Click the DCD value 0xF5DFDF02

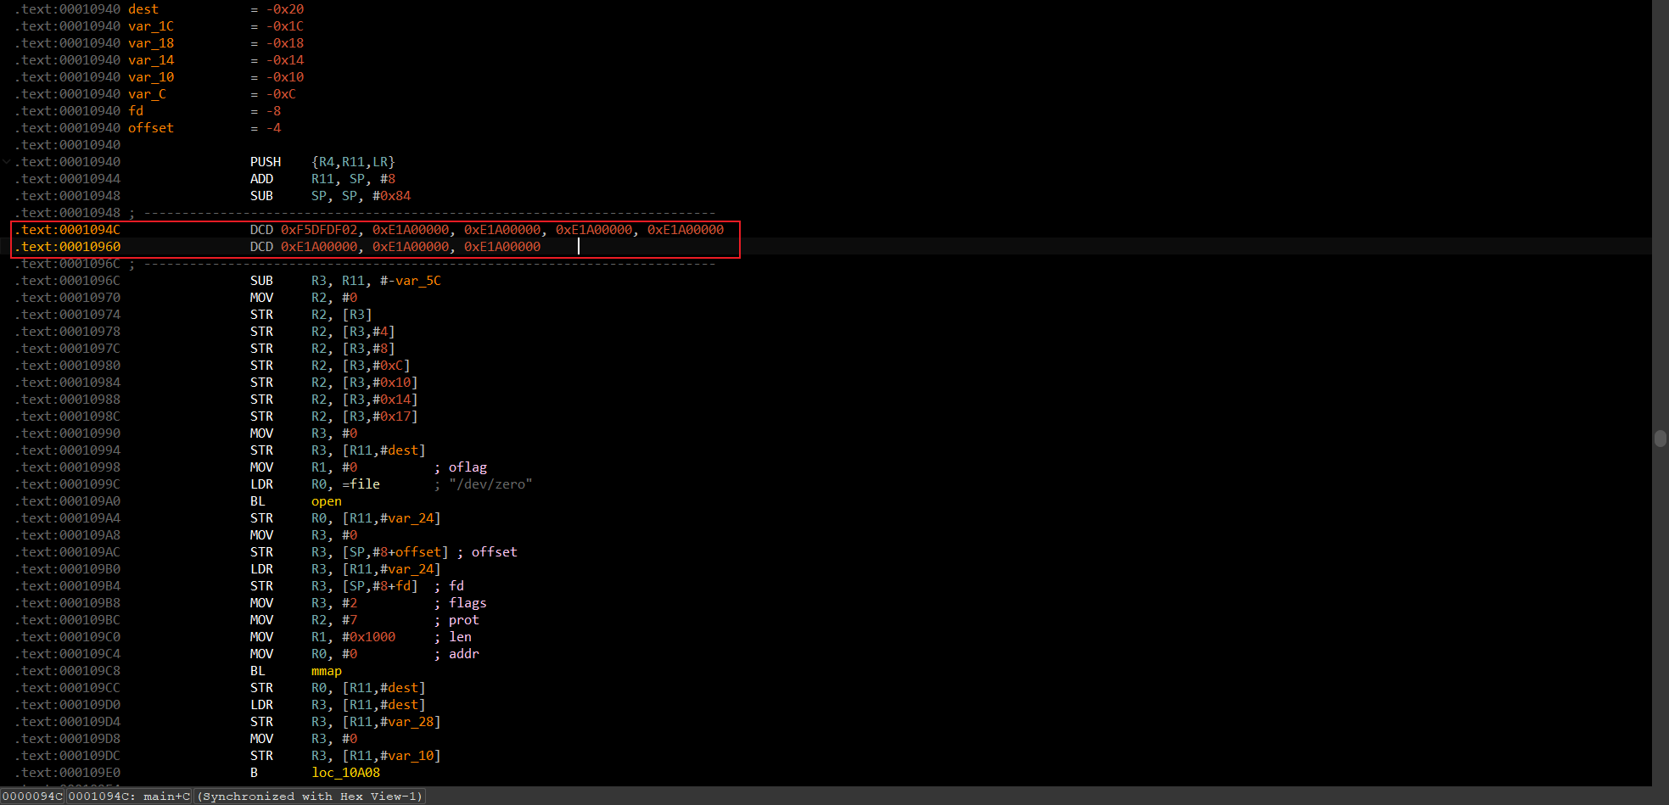[x=319, y=230]
